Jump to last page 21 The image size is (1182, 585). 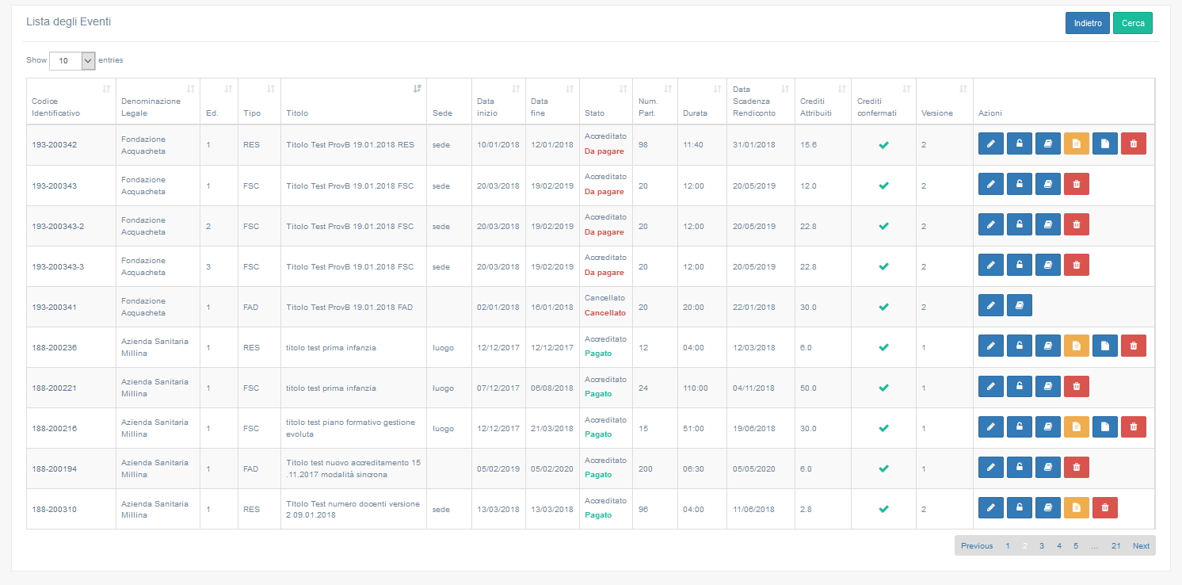pyautogui.click(x=1115, y=545)
